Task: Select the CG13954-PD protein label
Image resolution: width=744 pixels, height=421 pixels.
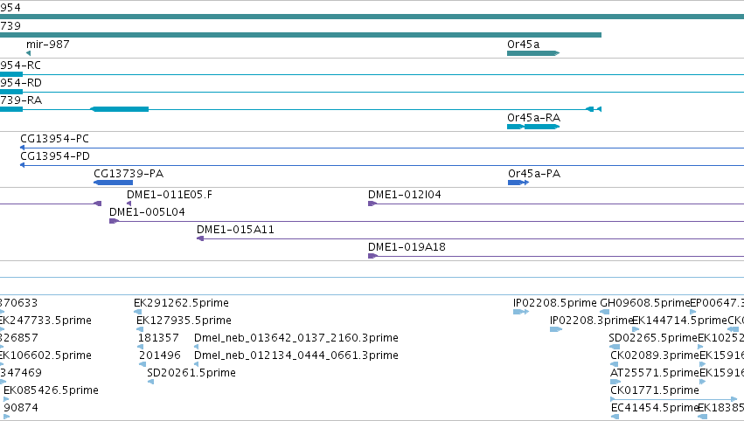Action: pos(54,156)
